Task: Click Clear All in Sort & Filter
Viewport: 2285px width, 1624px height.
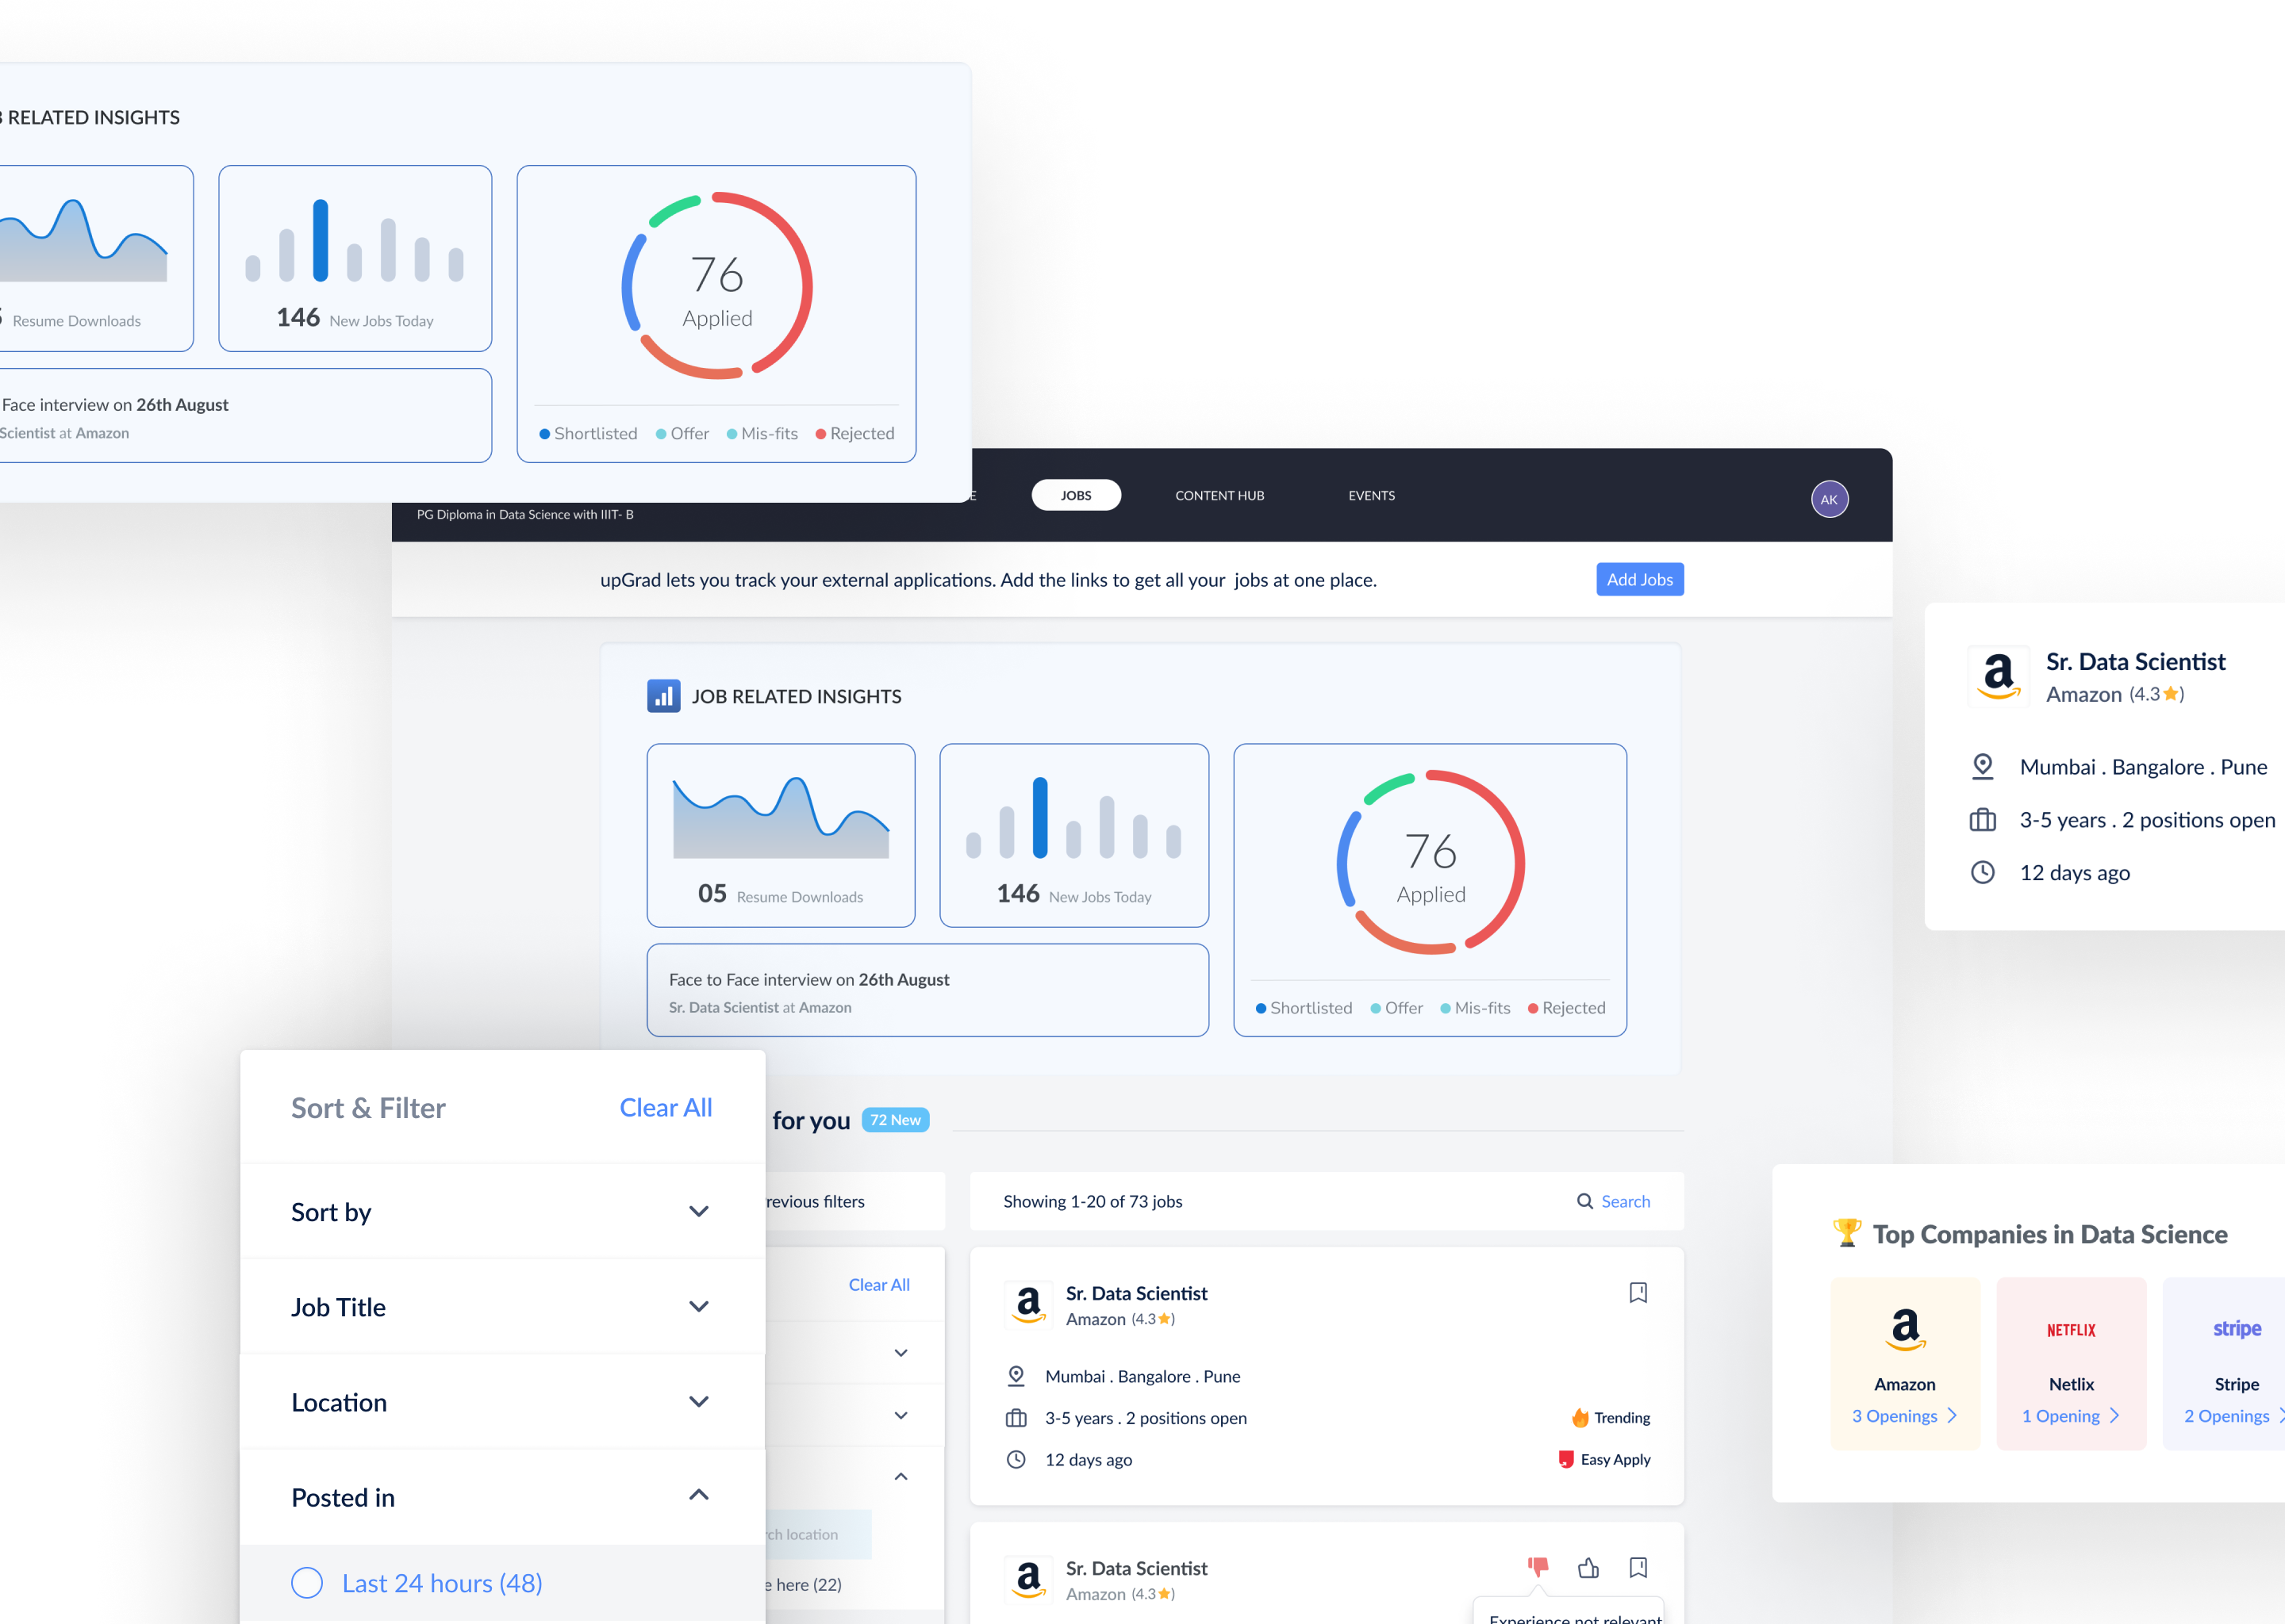Action: pyautogui.click(x=666, y=1108)
